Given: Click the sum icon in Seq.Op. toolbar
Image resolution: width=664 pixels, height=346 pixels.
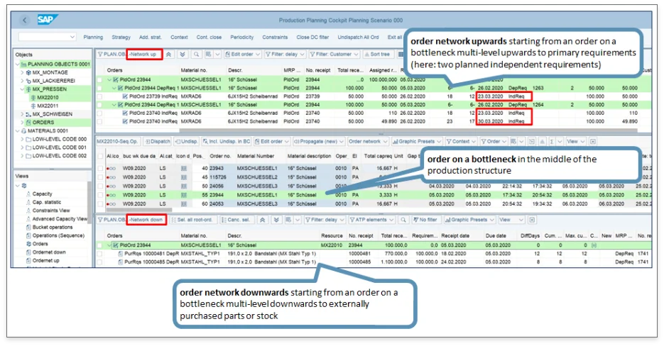Looking at the screenshot, I should (552, 141).
